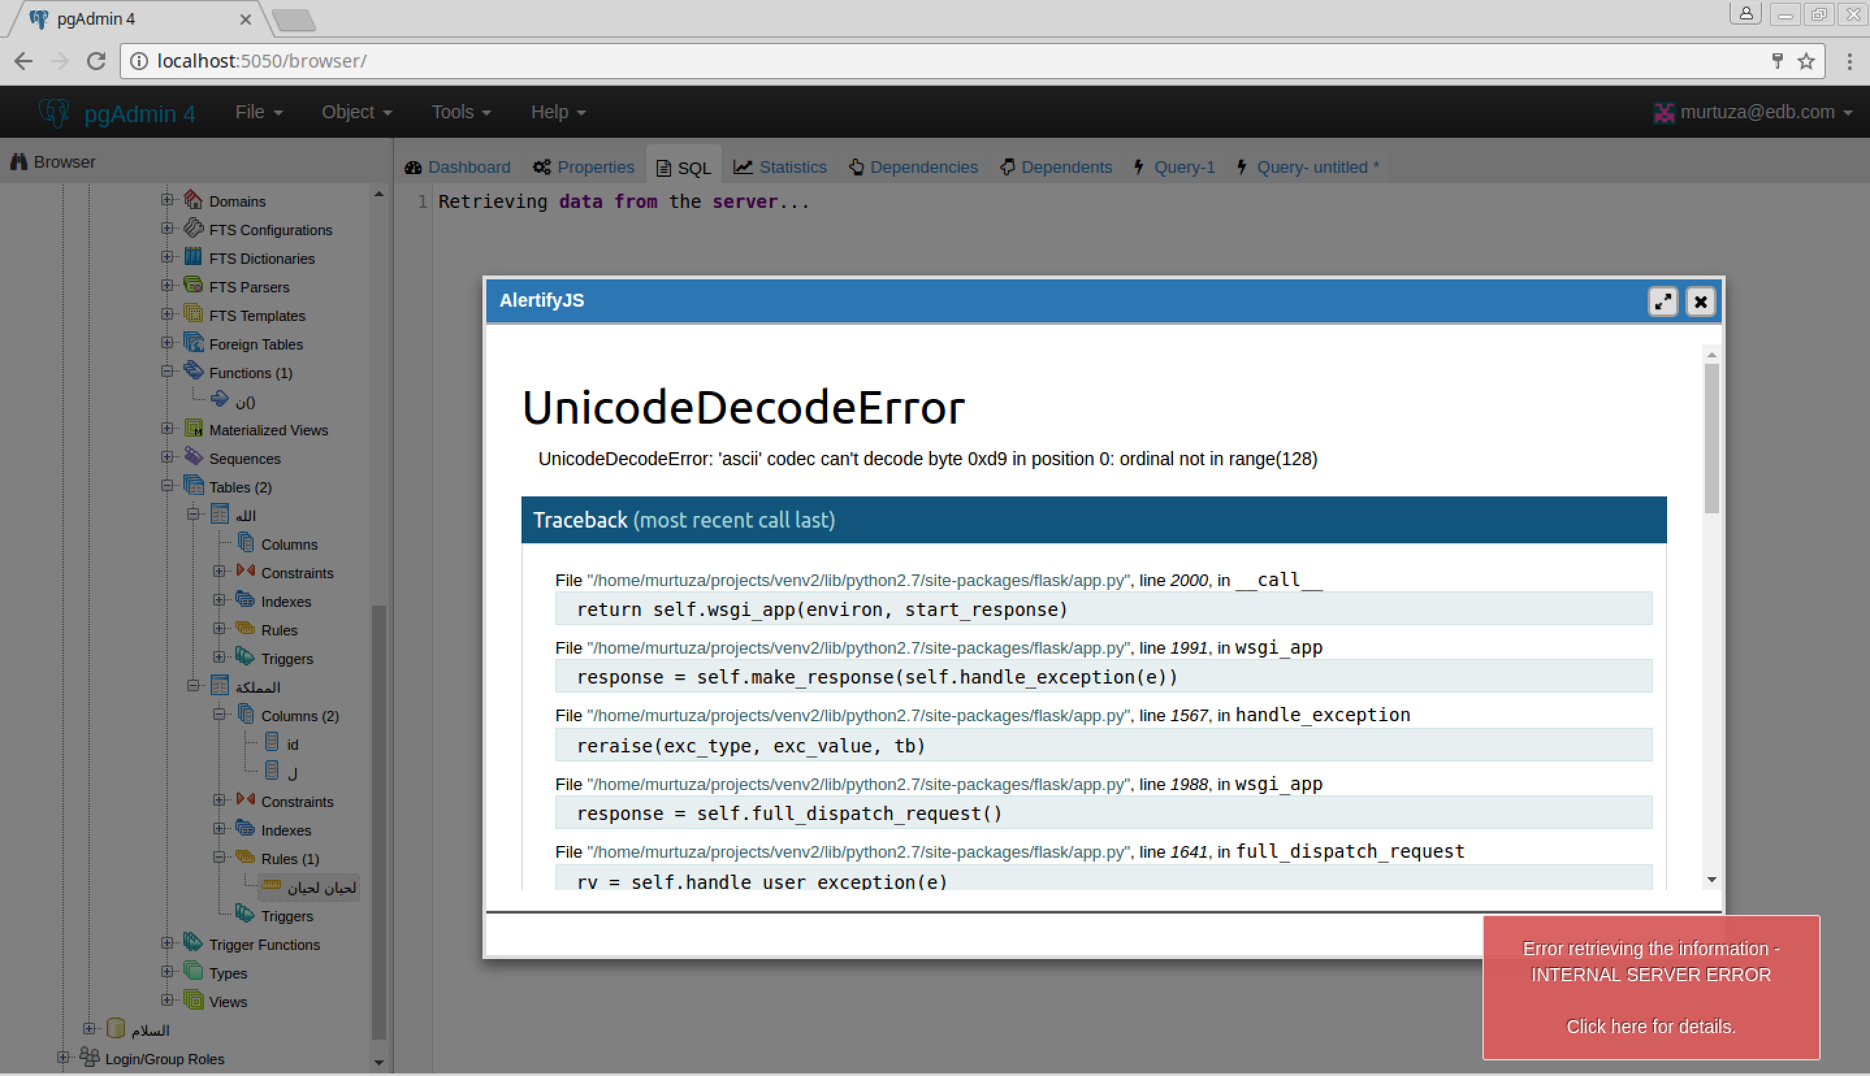Click the browser reload icon

point(96,60)
